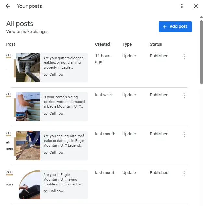Open the header three-dot options menu
Image resolution: width=203 pixels, height=206 pixels.
pos(182,6)
